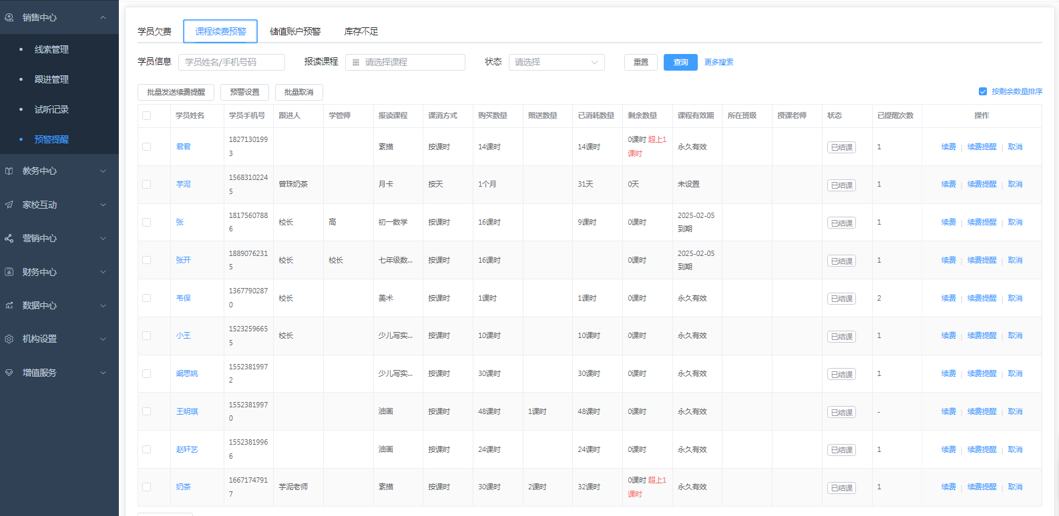Check the row for student 奶茶
Image resolution: width=1059 pixels, height=516 pixels.
pyautogui.click(x=147, y=487)
